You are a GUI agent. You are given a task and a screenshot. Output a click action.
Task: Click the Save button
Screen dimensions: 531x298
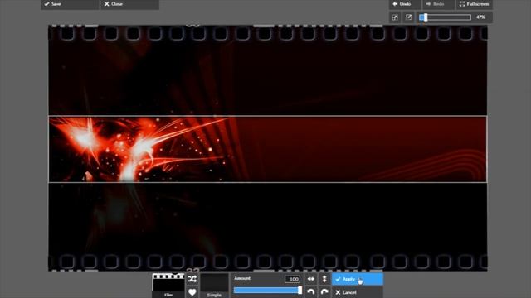tap(70, 4)
